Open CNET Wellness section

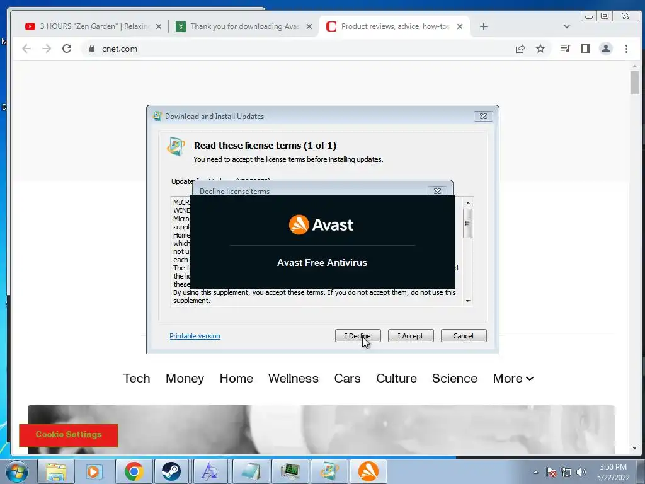point(294,378)
